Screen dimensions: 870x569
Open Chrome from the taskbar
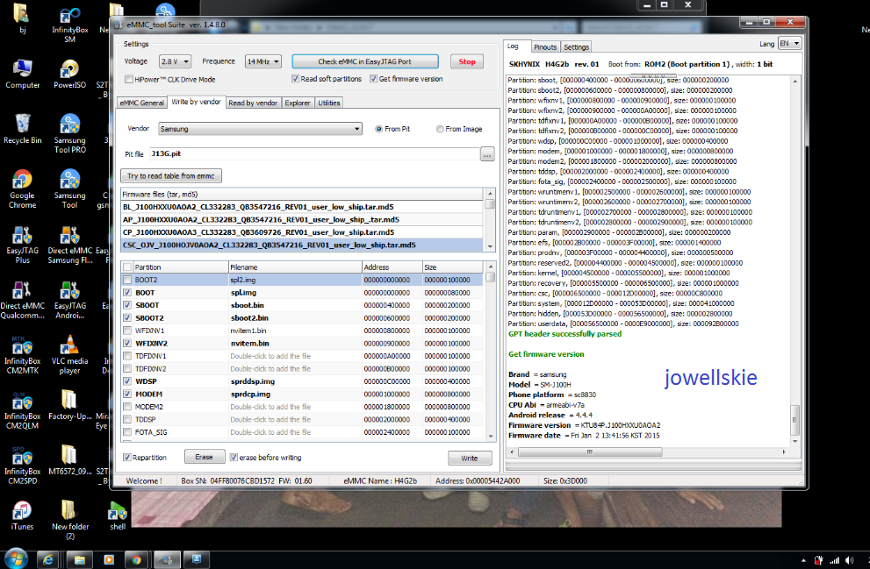(136, 560)
